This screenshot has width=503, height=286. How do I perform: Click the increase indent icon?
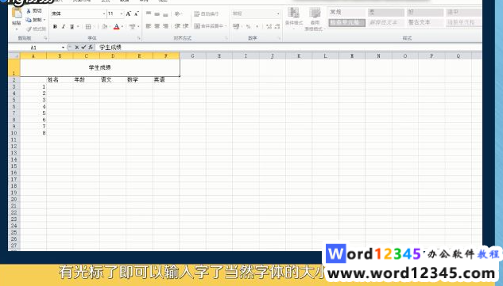[x=185, y=26]
